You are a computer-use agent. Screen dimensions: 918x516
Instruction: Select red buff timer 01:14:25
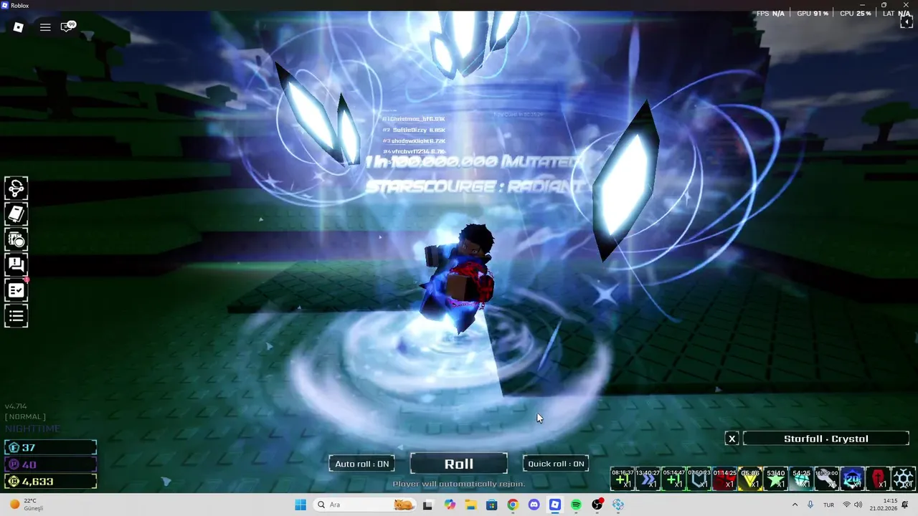(x=725, y=478)
